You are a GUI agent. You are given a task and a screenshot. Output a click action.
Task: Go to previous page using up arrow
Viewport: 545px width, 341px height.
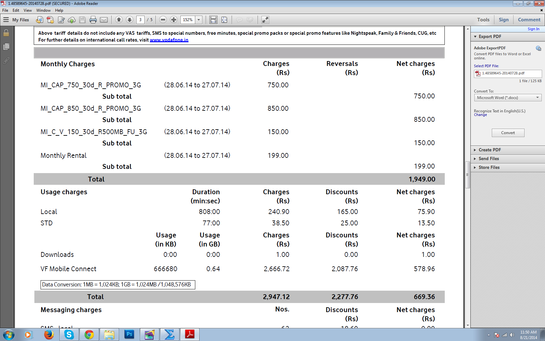point(119,20)
